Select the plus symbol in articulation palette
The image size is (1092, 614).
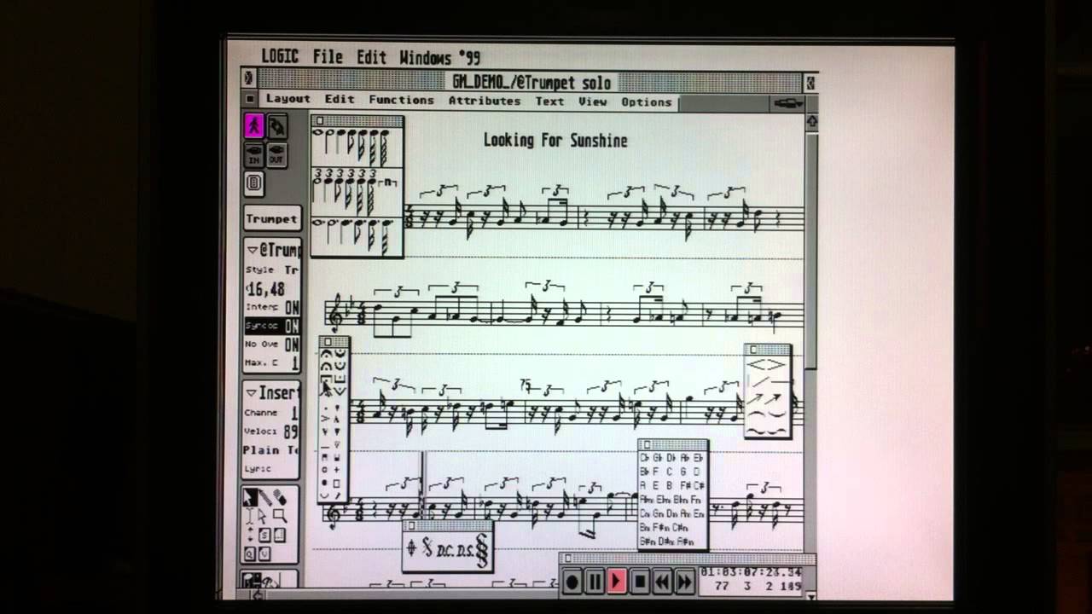tap(336, 469)
